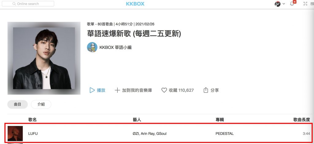Open the PEDESTAL album link
314x144 pixels.
click(224, 134)
